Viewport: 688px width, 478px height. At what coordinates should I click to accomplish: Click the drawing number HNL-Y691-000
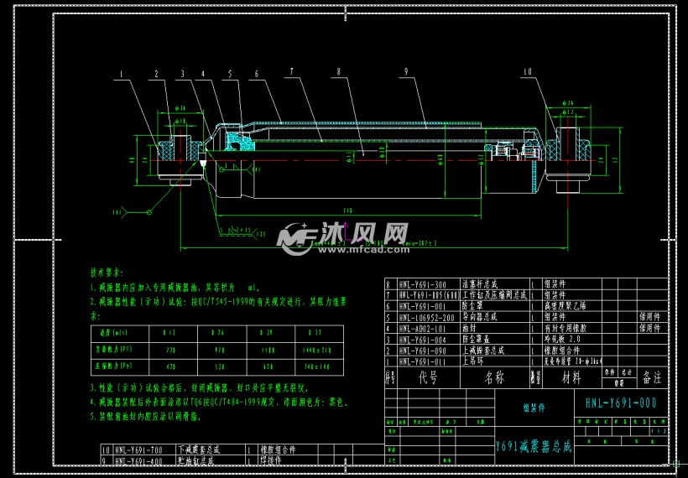[x=621, y=403]
